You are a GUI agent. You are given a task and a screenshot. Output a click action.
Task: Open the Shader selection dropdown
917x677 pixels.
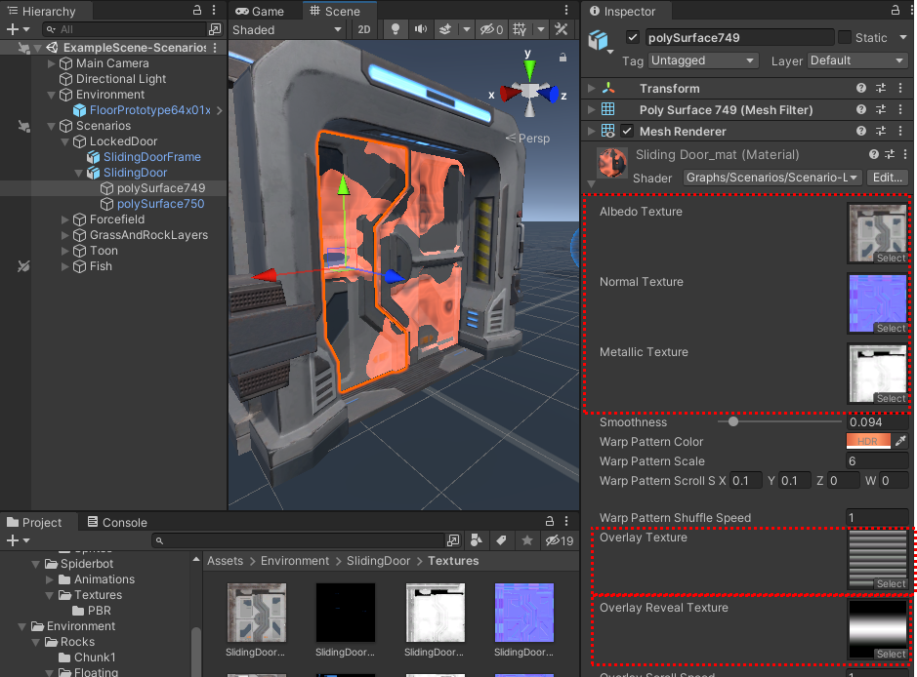pyautogui.click(x=771, y=178)
